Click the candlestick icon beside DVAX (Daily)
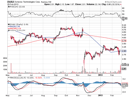Screen dimensions: 129x97 (x=9, y=24)
